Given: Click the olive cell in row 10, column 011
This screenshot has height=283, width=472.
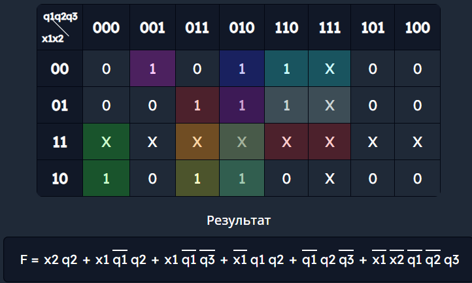Looking at the screenshot, I should (197, 178).
